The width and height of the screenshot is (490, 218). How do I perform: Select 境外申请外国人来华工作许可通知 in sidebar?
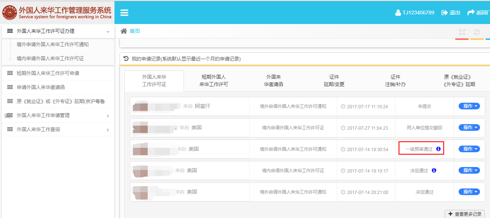click(52, 45)
